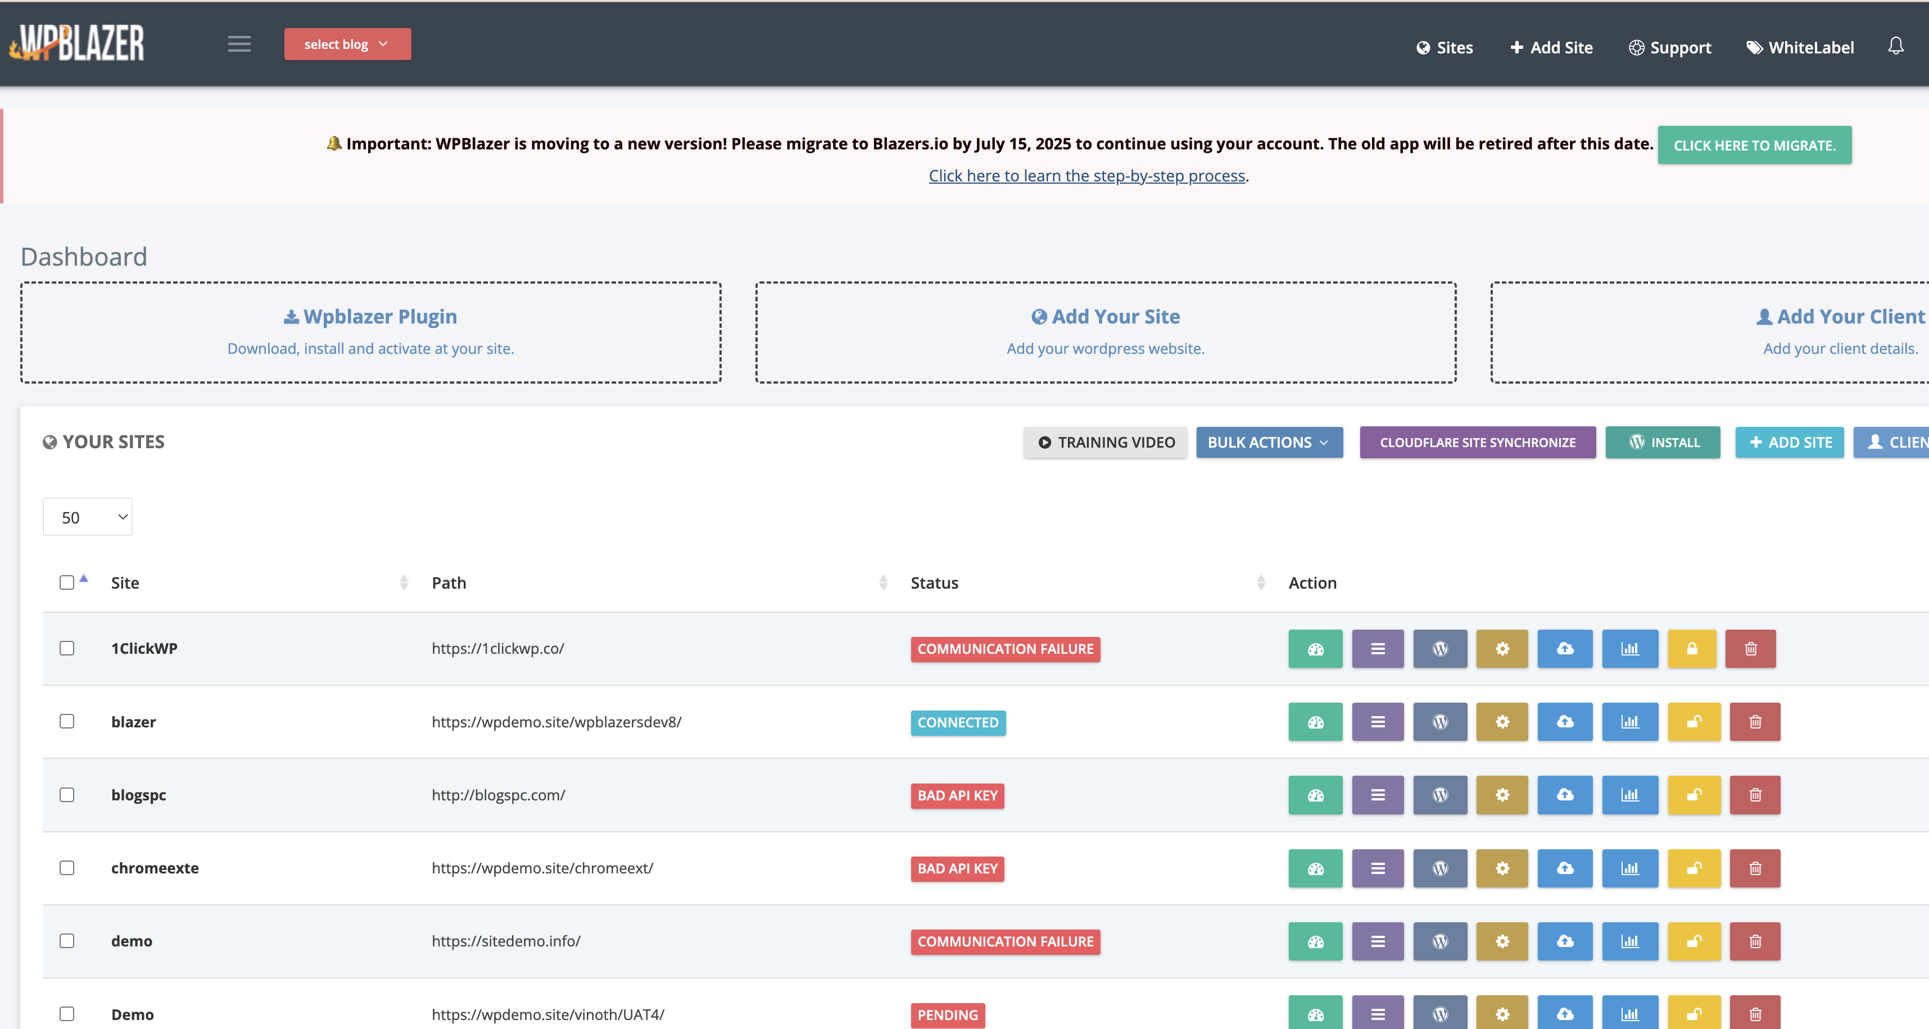Click the Training Video button
The image size is (1929, 1029).
pos(1105,442)
